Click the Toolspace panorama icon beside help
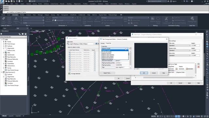209x118 pixels. click(23, 34)
